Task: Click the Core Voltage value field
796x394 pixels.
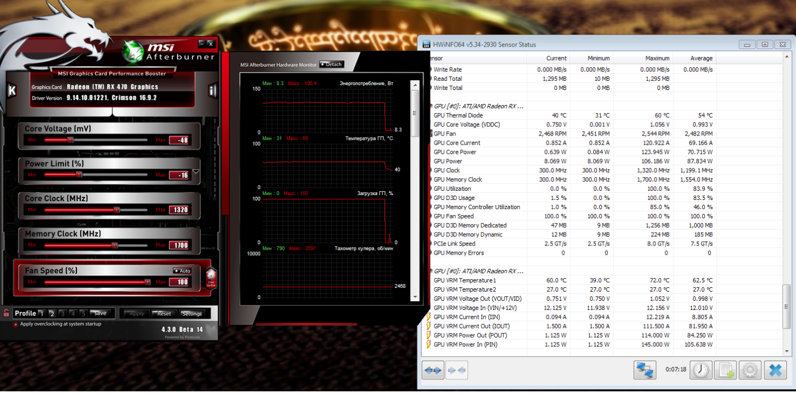Action: (178, 140)
